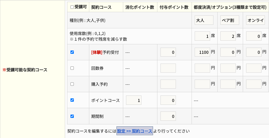
Task: Click first 円 price field for 購入予約
Action: [202, 84]
